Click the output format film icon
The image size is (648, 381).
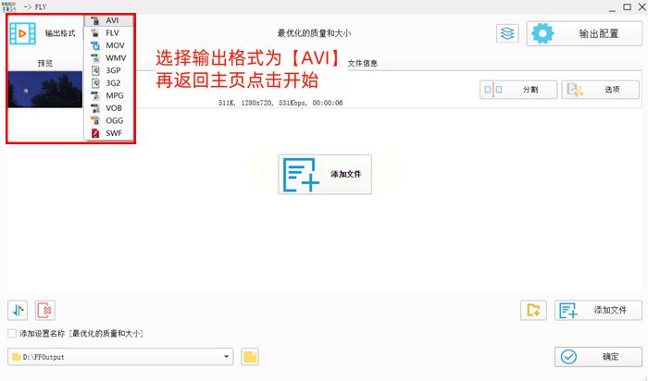[x=23, y=33]
